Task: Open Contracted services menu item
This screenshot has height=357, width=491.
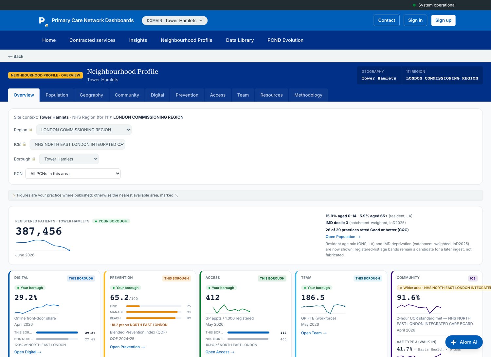Action: (x=92, y=40)
